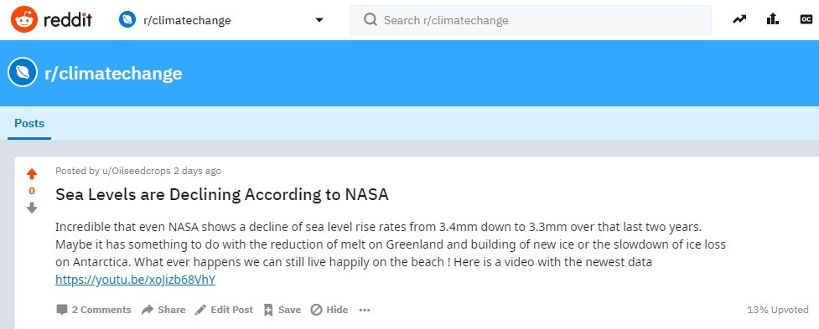819x329 pixels.
Task: Click the r/climatechange banner avatar icon
Action: click(x=23, y=73)
